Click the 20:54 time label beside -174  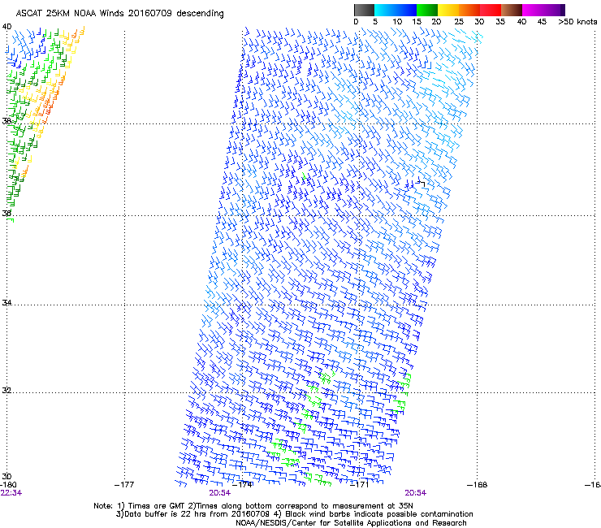pos(219,493)
